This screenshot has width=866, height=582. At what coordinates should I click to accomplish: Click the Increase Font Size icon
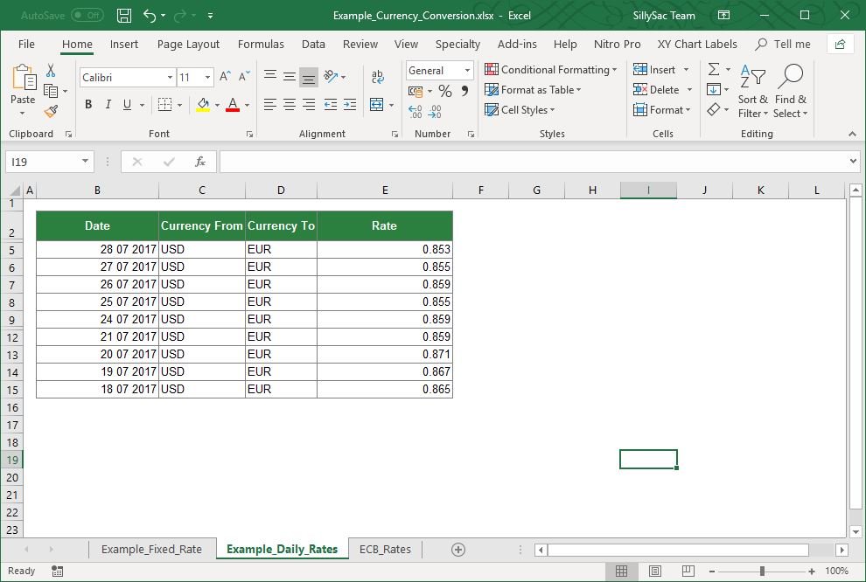click(x=224, y=76)
